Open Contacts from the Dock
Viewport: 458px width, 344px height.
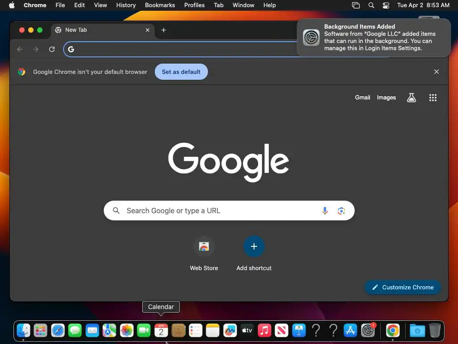tap(178, 331)
